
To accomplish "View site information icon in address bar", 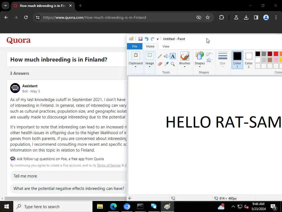I will (x=37, y=17).
